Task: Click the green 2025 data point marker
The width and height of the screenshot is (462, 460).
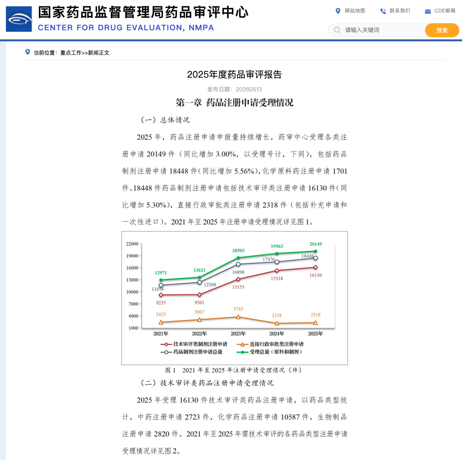Action: 315,251
